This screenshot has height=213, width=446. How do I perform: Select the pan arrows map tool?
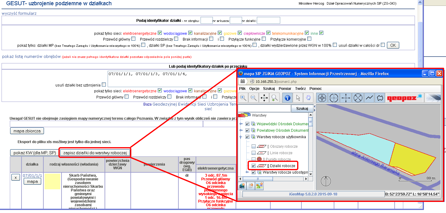coord(264,98)
